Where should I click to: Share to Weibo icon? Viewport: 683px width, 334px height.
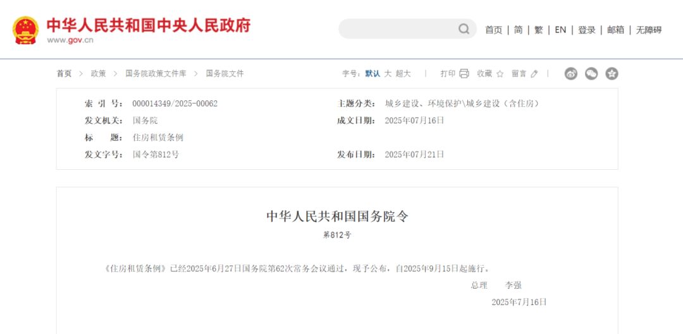tap(570, 73)
